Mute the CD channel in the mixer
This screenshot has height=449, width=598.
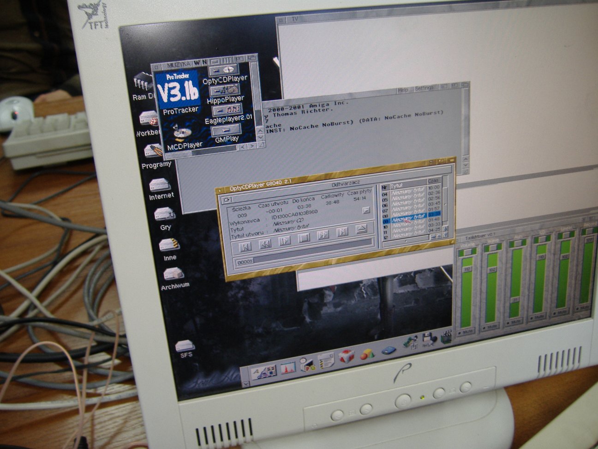coord(537,317)
